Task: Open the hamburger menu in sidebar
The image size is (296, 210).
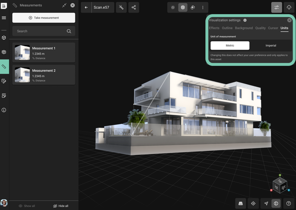Action: click(x=4, y=18)
